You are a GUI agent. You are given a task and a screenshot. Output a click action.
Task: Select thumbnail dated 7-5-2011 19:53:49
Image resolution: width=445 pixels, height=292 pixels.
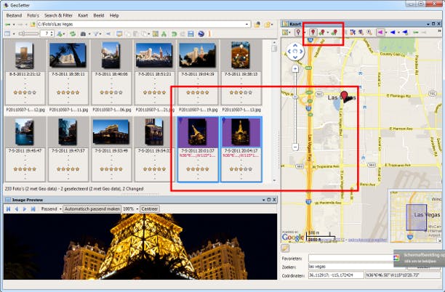point(111,149)
